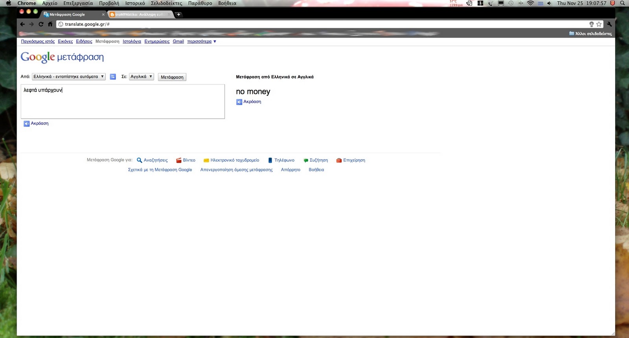Click the browser home icon
629x338 pixels.
[50, 24]
